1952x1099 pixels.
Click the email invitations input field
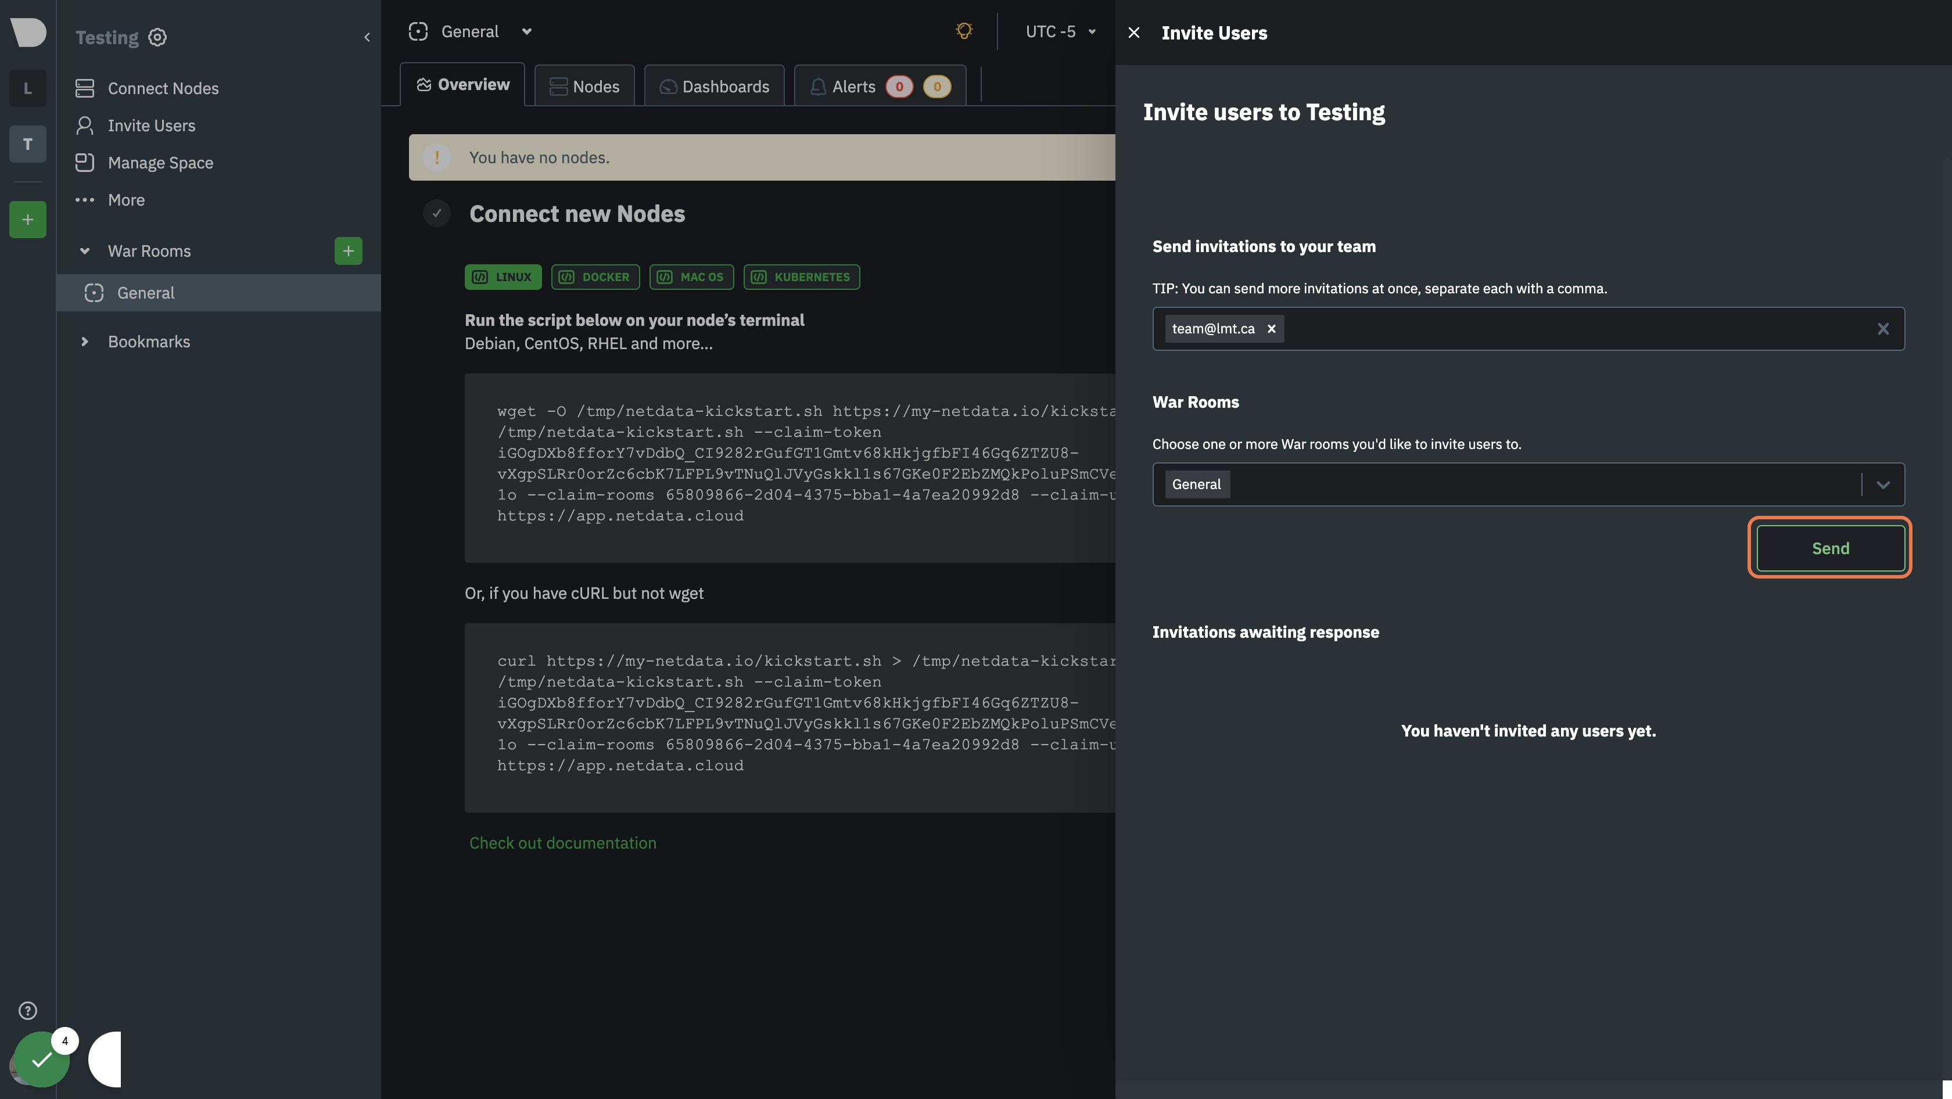point(1528,329)
